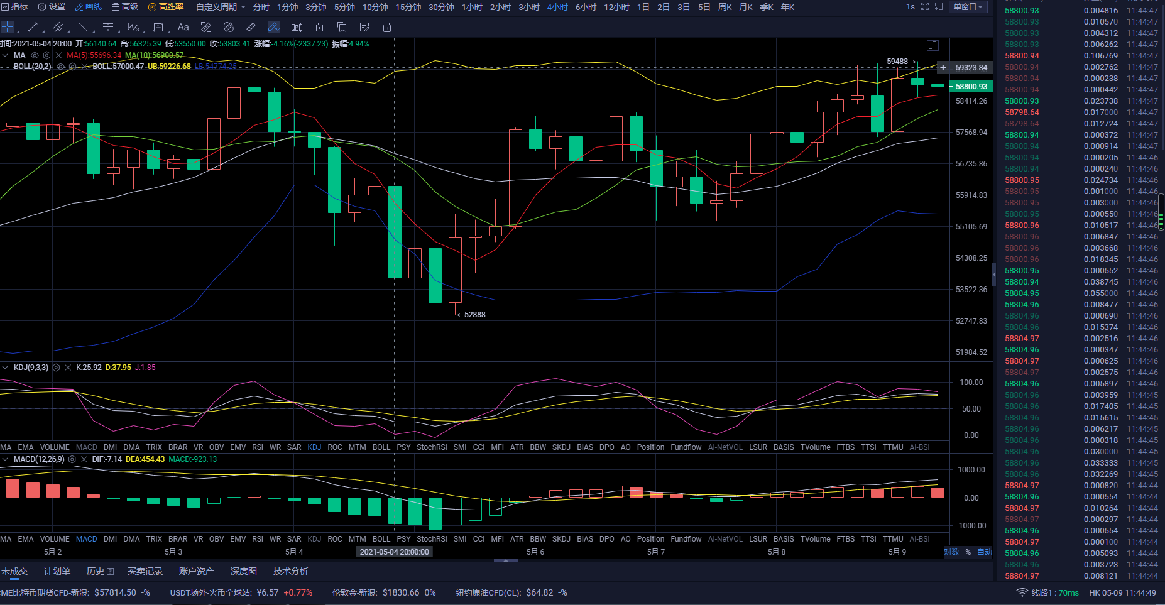Open the 技术分析 technical analysis tab
The image size is (1165, 605).
coord(291,571)
